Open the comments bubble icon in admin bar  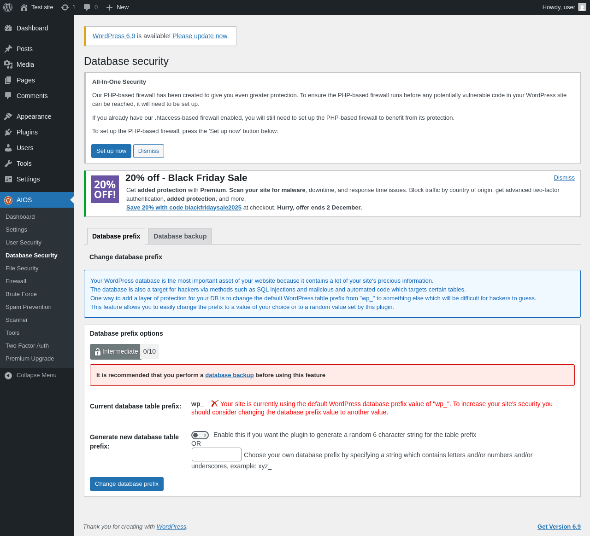tap(87, 7)
